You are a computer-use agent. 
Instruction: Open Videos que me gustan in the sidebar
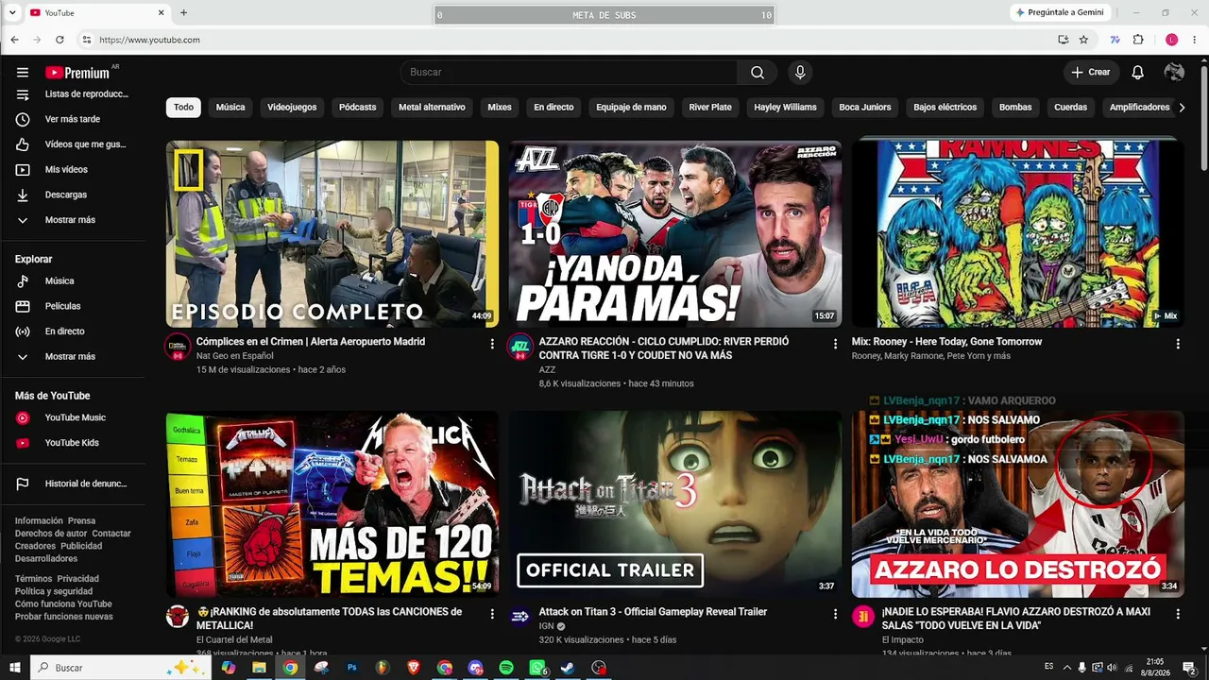pyautogui.click(x=73, y=144)
